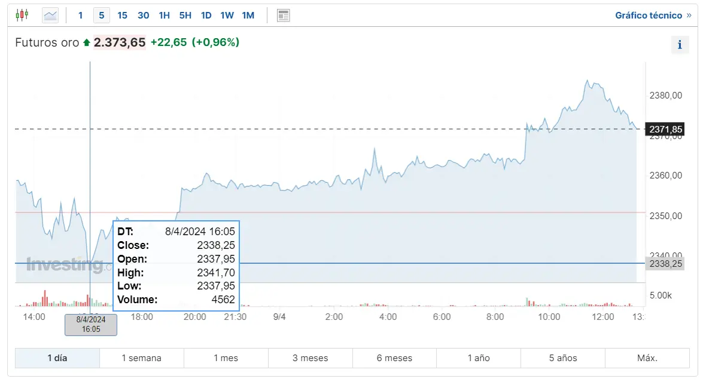Pick the 1D interval

(206, 16)
